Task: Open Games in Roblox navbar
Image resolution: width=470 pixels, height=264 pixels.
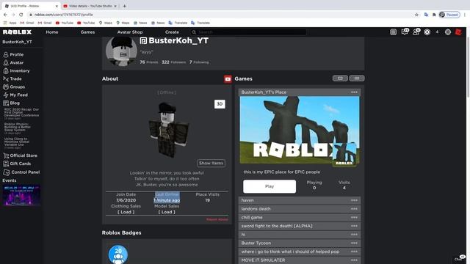Action: (87, 32)
